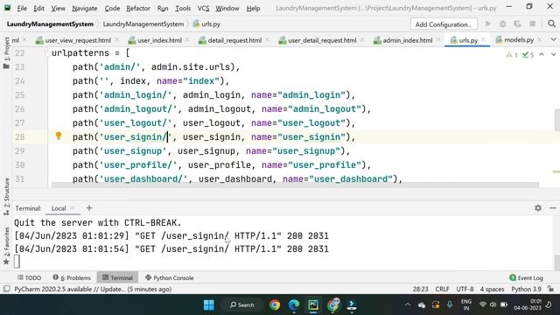Select Terminal tool window button
The height and width of the screenshot is (315, 560).
pos(117,277)
